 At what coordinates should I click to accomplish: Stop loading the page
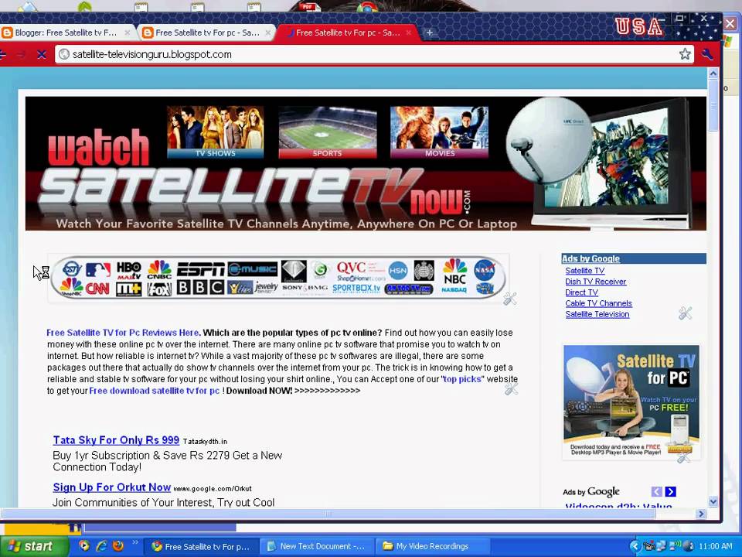tap(42, 54)
